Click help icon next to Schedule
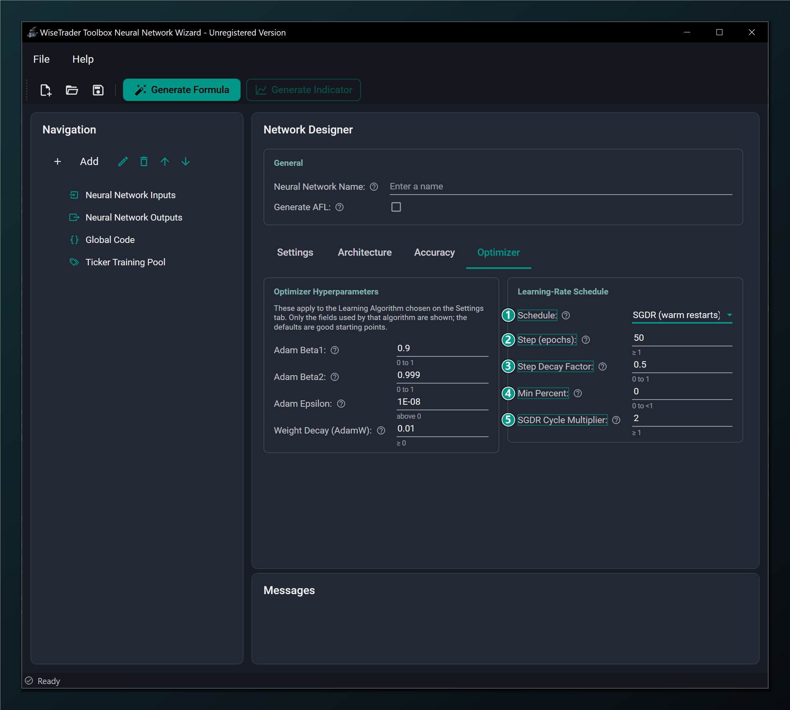The width and height of the screenshot is (790, 710). click(566, 315)
